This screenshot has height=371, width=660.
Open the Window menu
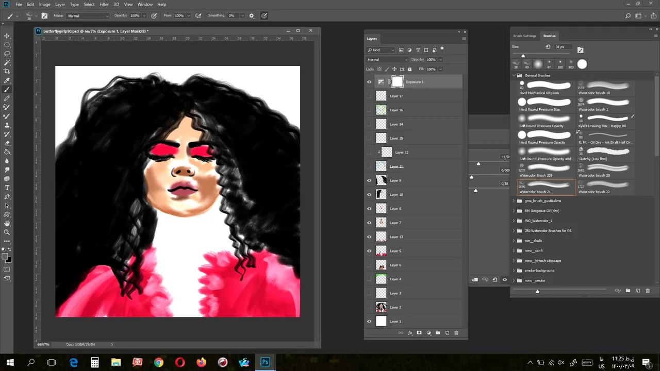pos(145,4)
